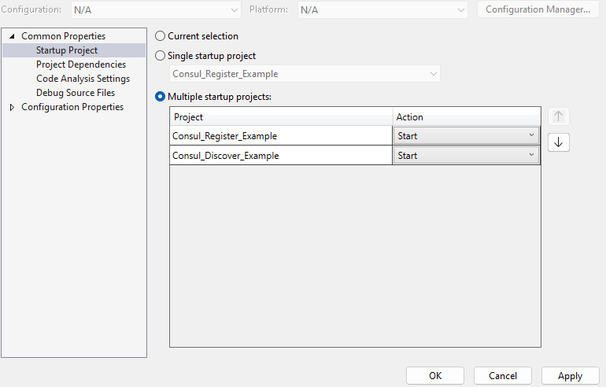Screen dimensions: 606x387
Task: Expand the Configuration Properties node
Action: pyautogui.click(x=13, y=107)
